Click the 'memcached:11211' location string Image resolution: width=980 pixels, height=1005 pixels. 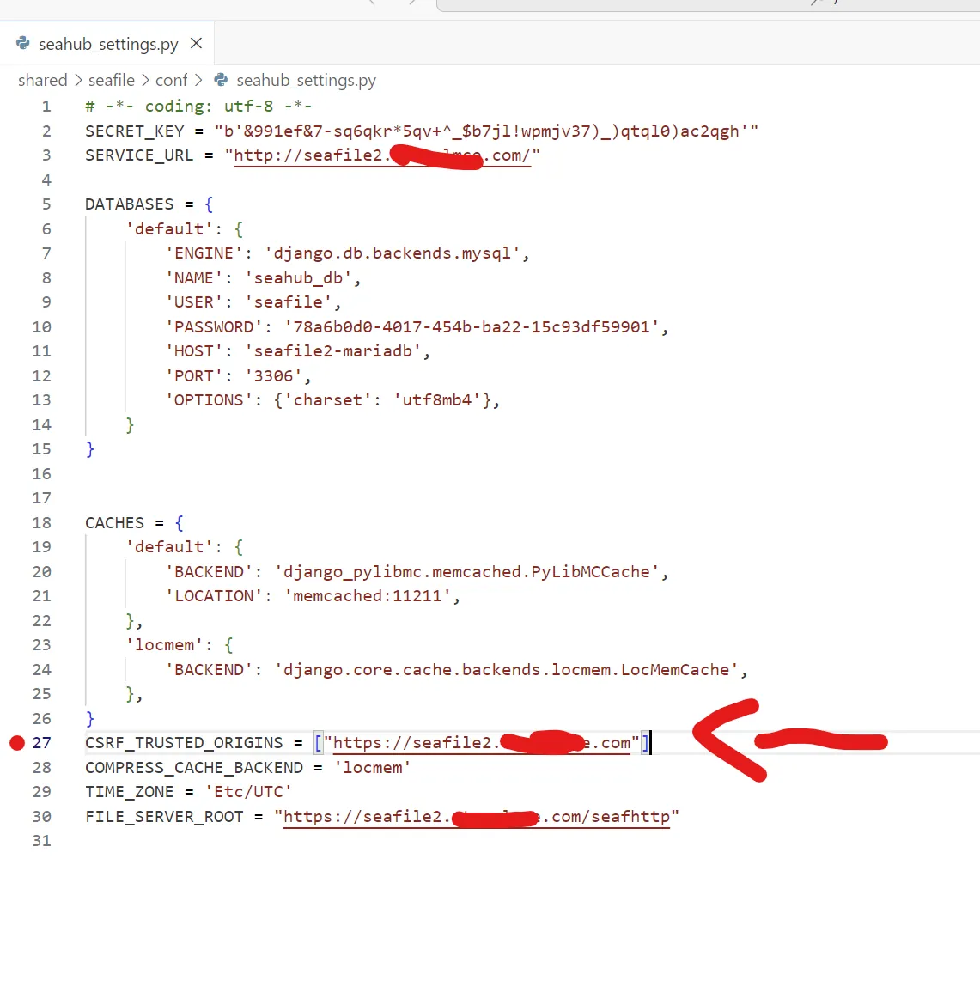pyautogui.click(x=368, y=596)
